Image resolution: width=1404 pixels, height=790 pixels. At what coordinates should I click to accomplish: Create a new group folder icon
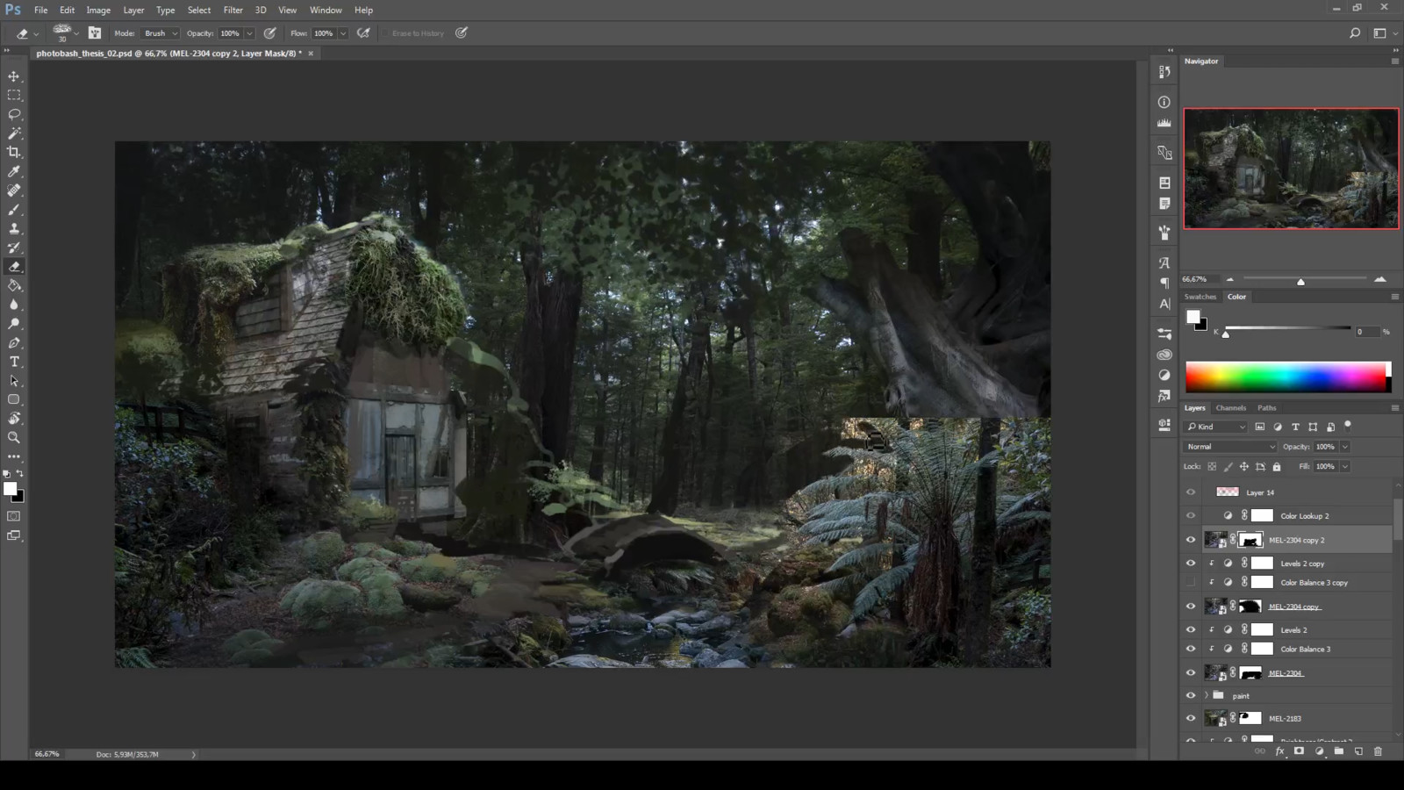click(1339, 751)
